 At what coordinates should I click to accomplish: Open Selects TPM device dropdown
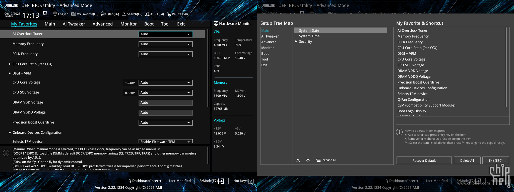coord(166,141)
